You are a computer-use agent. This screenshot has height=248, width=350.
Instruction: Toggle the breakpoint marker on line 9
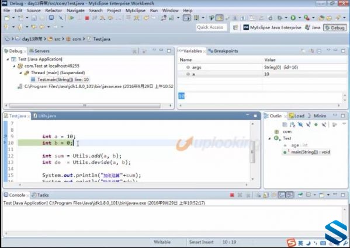pyautogui.click(x=6, y=136)
